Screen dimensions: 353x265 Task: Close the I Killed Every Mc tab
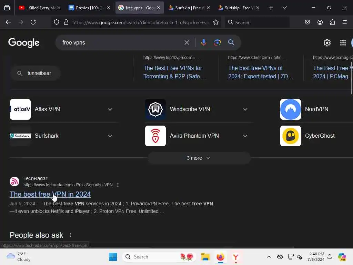coord(59,8)
